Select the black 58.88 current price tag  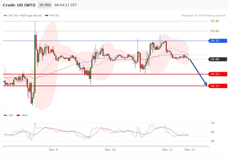tap(218, 59)
